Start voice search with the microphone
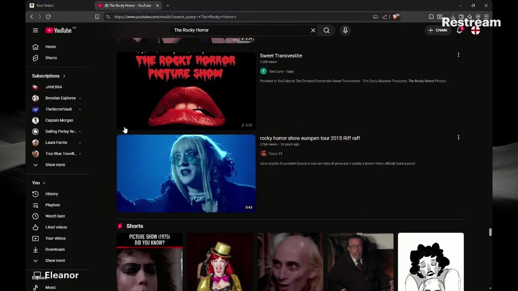 345,30
